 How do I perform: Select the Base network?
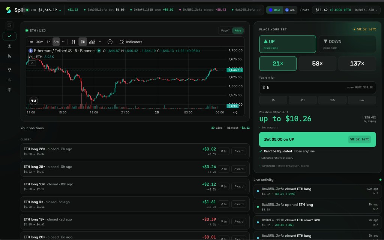275,10
